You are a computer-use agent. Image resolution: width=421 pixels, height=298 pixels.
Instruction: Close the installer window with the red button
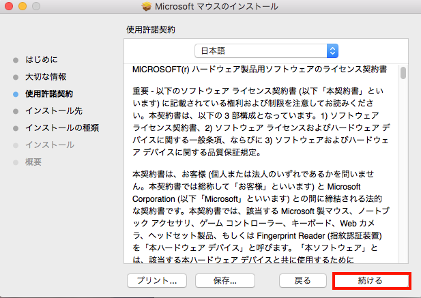[x=9, y=6]
